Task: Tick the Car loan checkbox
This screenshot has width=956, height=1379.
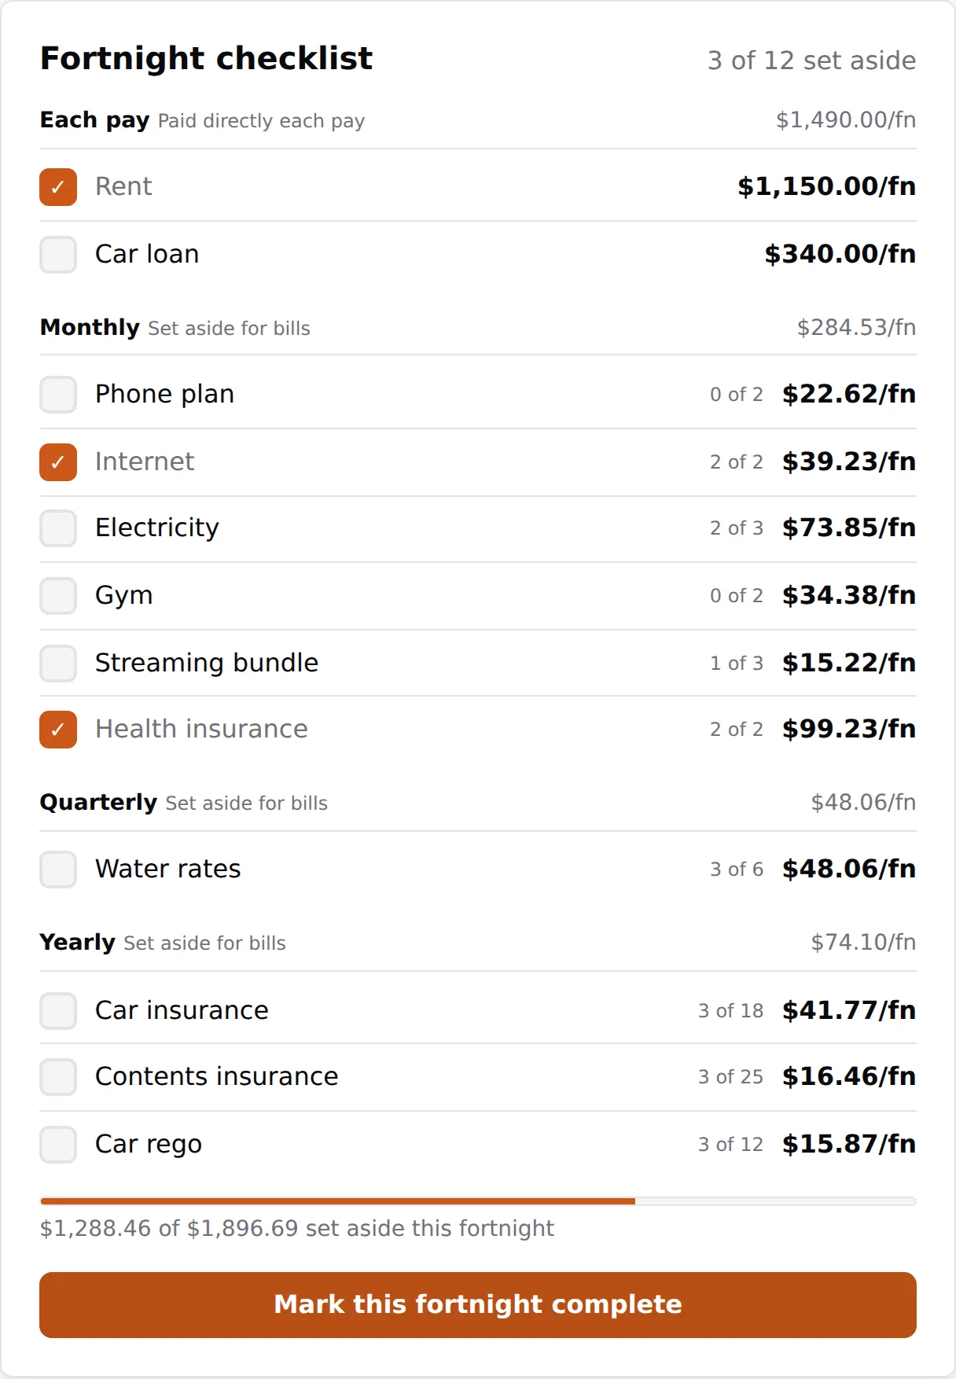Action: pos(58,255)
